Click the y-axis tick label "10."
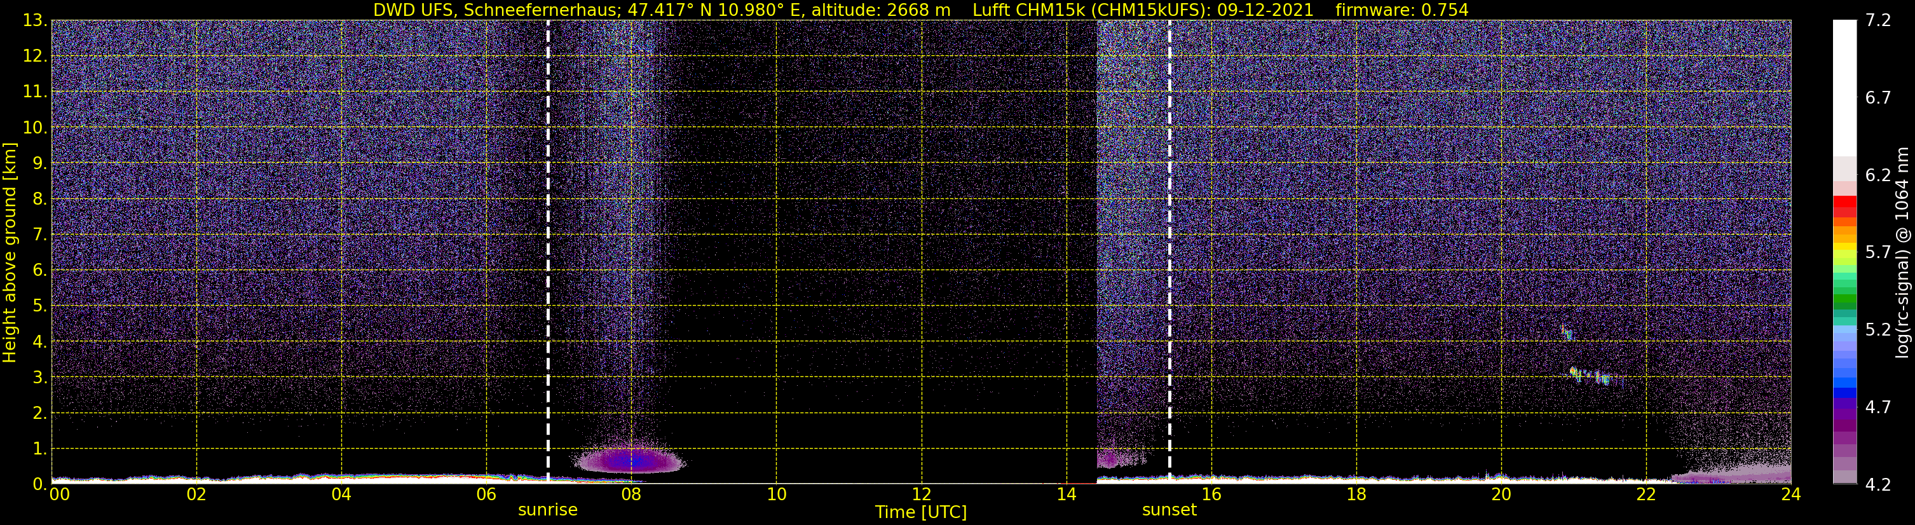The image size is (1915, 525). (35, 127)
